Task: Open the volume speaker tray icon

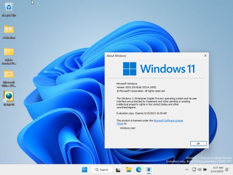Action: [x=199, y=169]
